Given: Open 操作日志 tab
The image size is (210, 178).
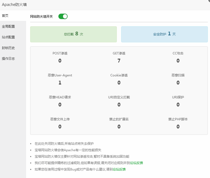Looking at the screenshot, I should click(13, 58).
